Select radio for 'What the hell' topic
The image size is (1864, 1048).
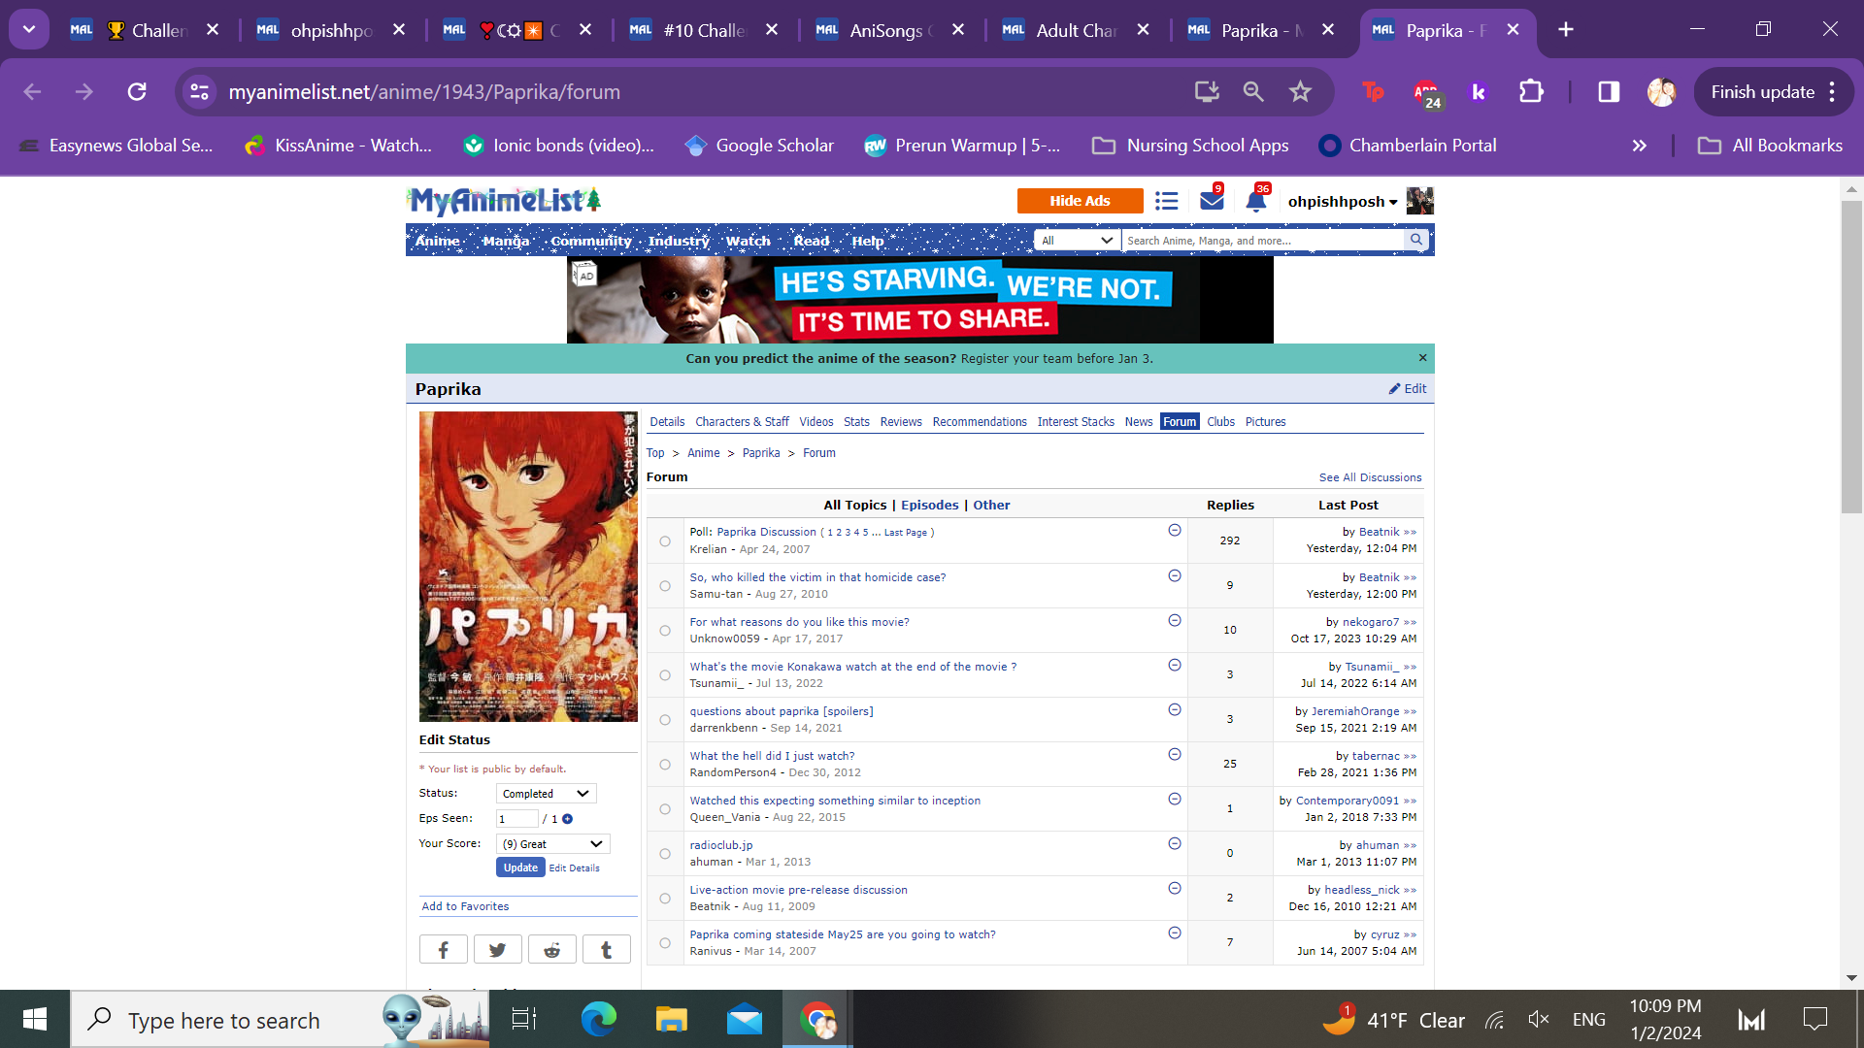click(665, 765)
